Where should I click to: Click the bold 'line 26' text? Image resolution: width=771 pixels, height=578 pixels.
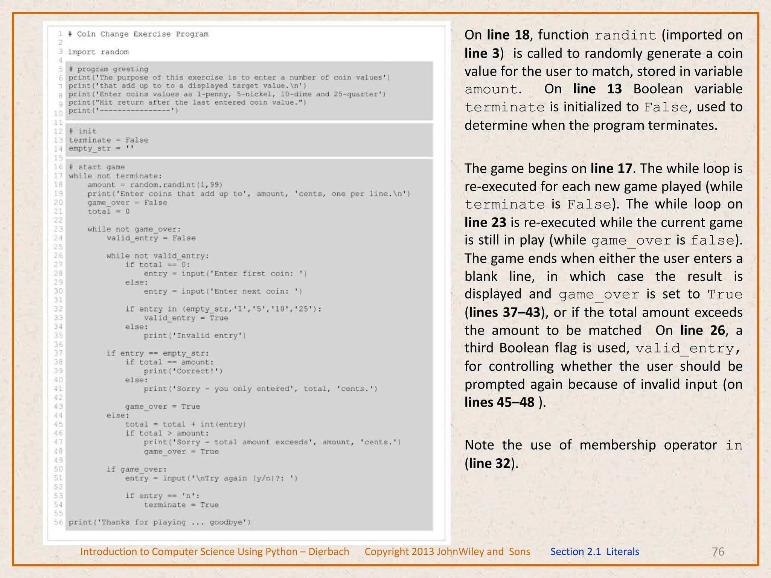pos(702,330)
